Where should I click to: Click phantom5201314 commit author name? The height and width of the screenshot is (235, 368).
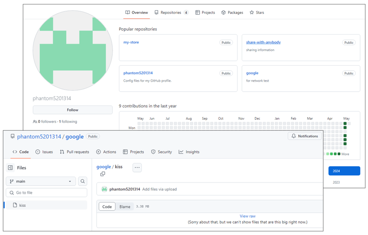pyautogui.click(x=124, y=189)
